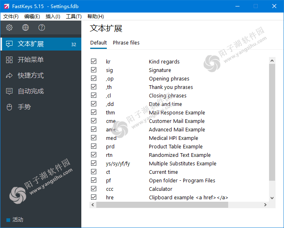Click the Randomized Text Example description
This screenshot has width=284, height=228.
pos(180,155)
